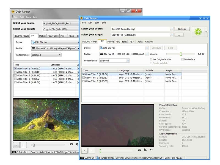Select Pad/Tablet tab in front window
This screenshot has height=165, width=220.
coord(121,42)
